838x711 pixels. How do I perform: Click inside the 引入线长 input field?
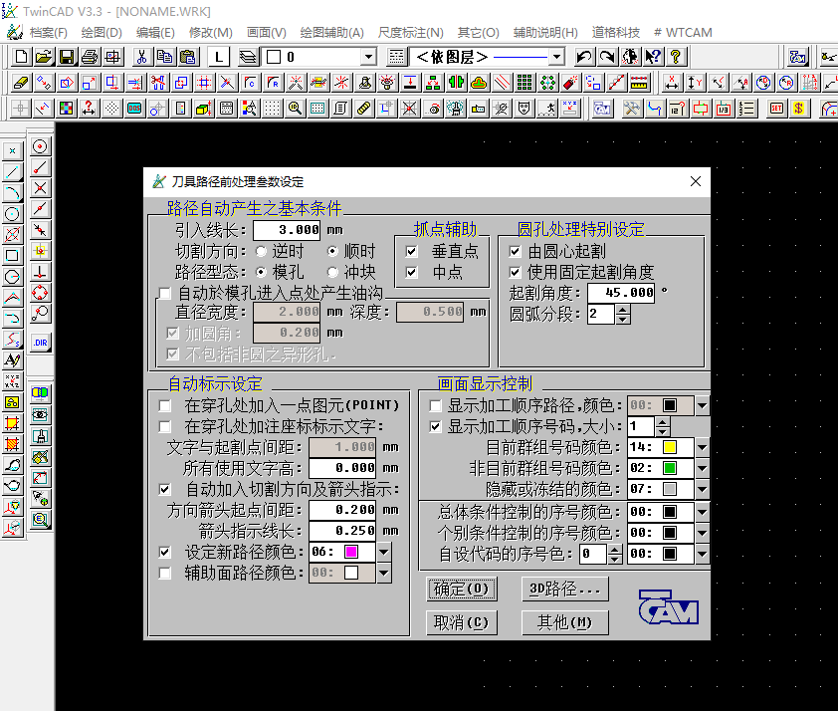click(x=289, y=229)
